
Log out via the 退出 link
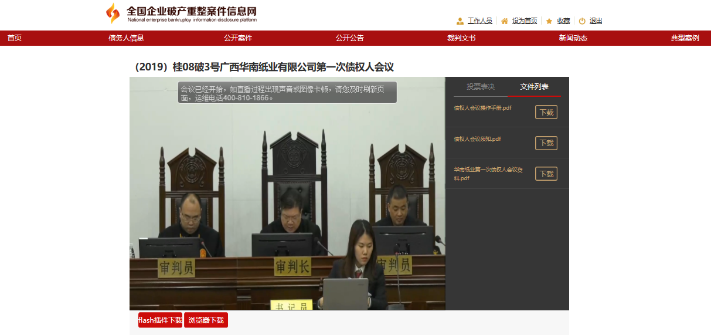(x=596, y=21)
